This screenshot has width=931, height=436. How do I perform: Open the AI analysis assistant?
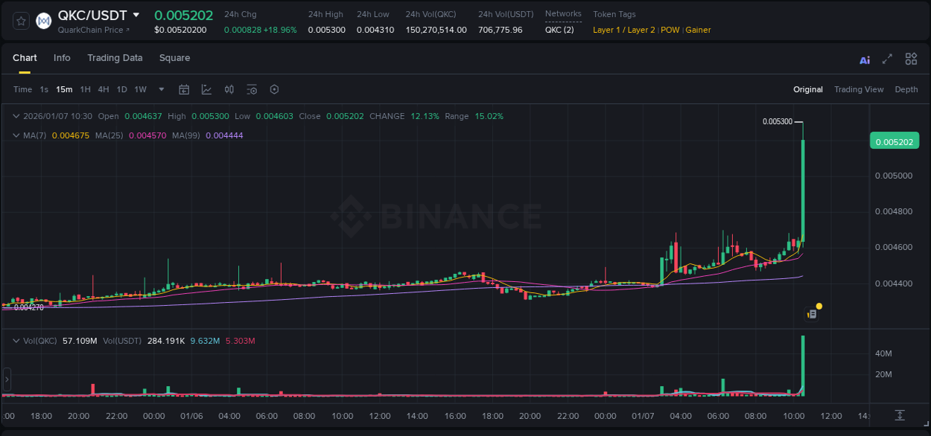pos(864,59)
